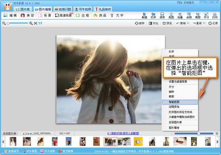Screen dimensions: 221x155
Task: Choose 图片属性 in the context menu
Action: pos(180,128)
